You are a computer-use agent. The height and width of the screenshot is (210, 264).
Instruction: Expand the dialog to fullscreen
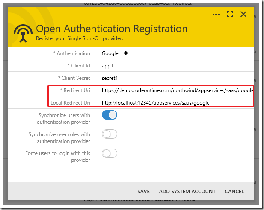pos(230,15)
